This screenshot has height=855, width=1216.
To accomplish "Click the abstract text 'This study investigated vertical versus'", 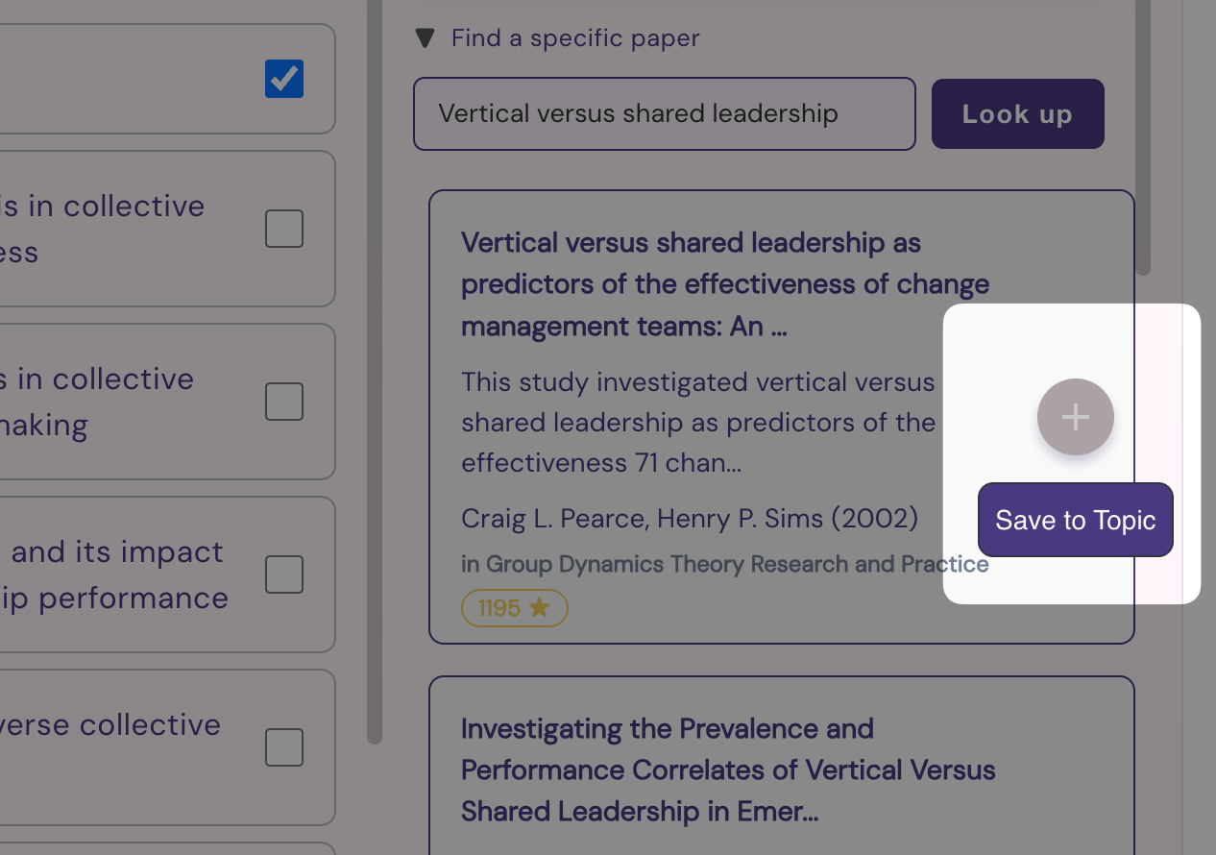I will [698, 382].
